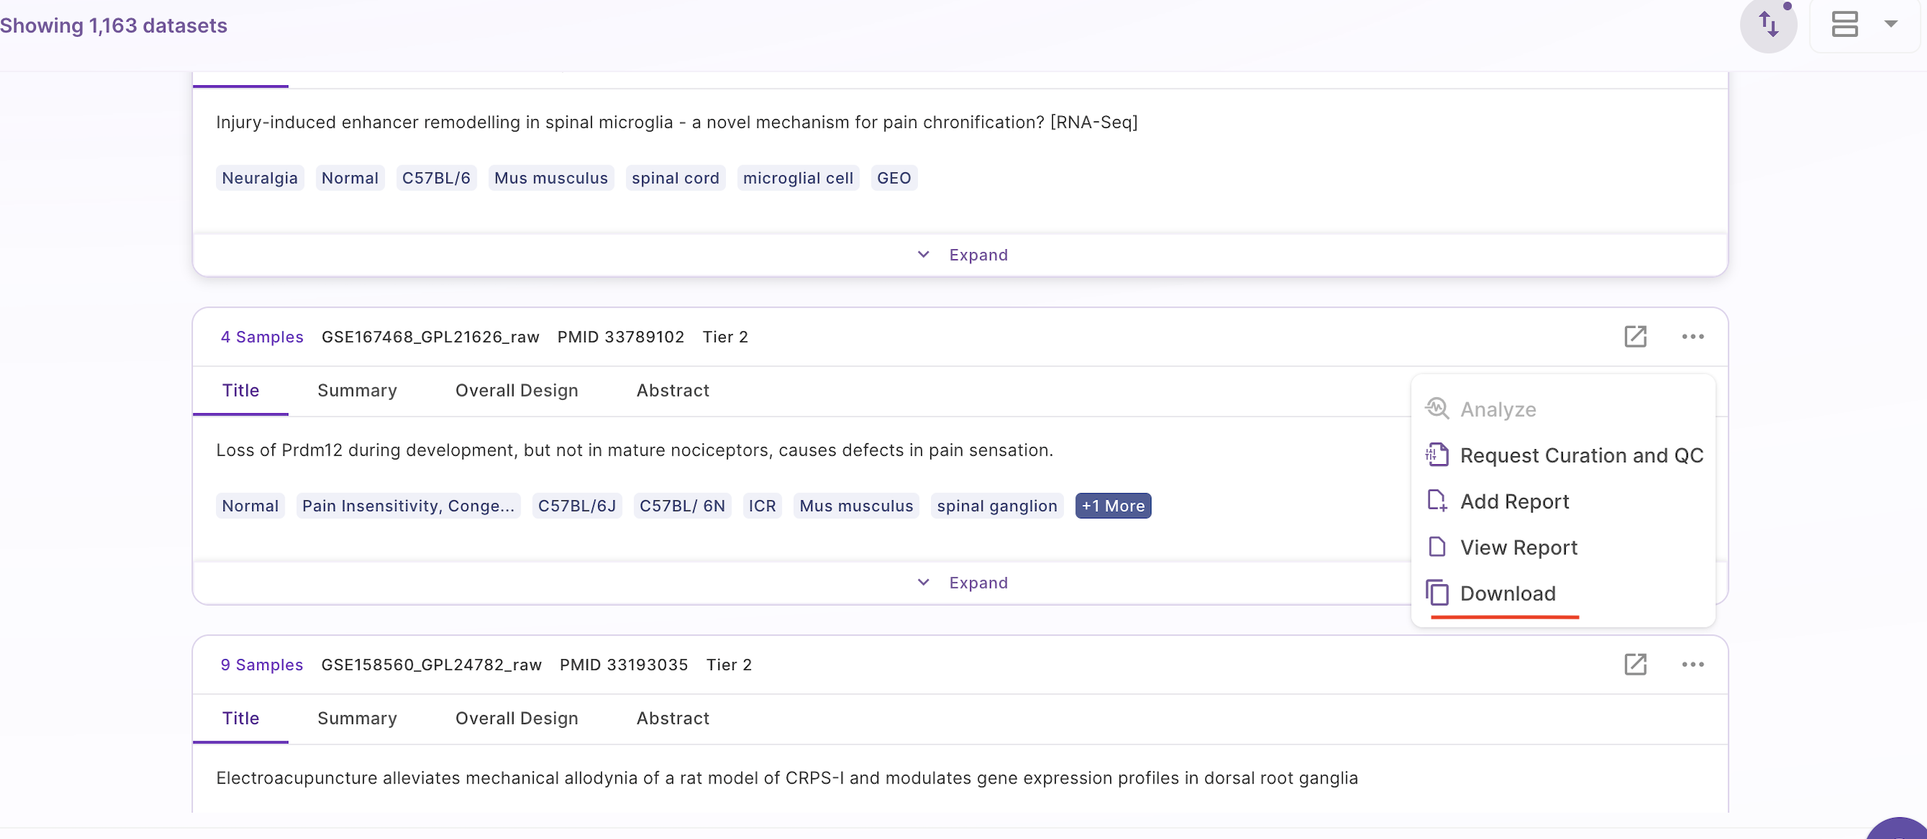Select View Report menu entry
This screenshot has width=1927, height=839.
coord(1502,547)
